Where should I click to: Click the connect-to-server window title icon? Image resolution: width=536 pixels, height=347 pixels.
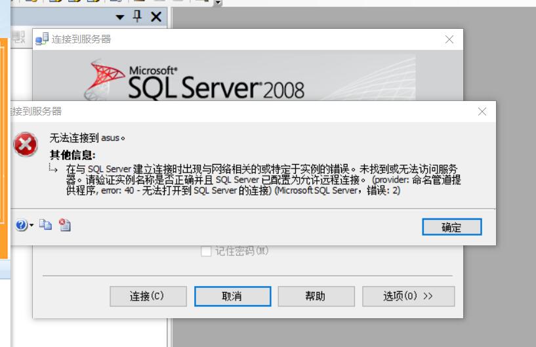[x=42, y=39]
